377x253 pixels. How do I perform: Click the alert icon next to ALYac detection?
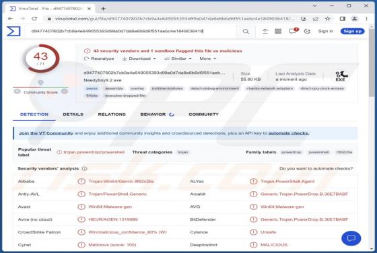click(253, 181)
